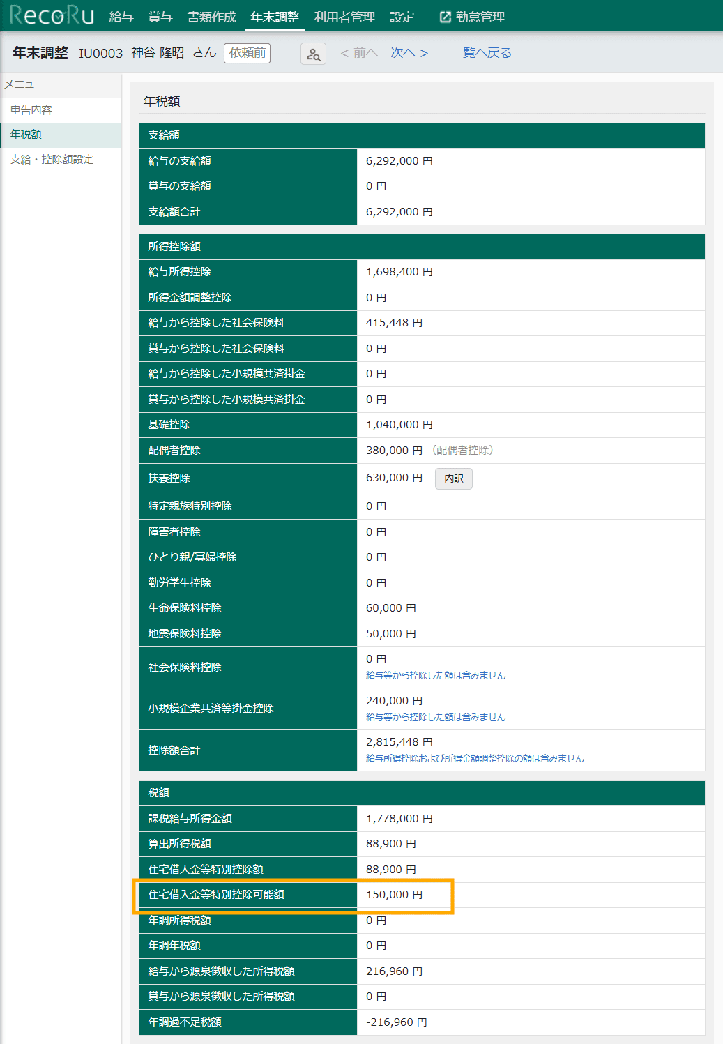
Task: Click the 内訳 button for 扶養控除
Action: tap(454, 478)
